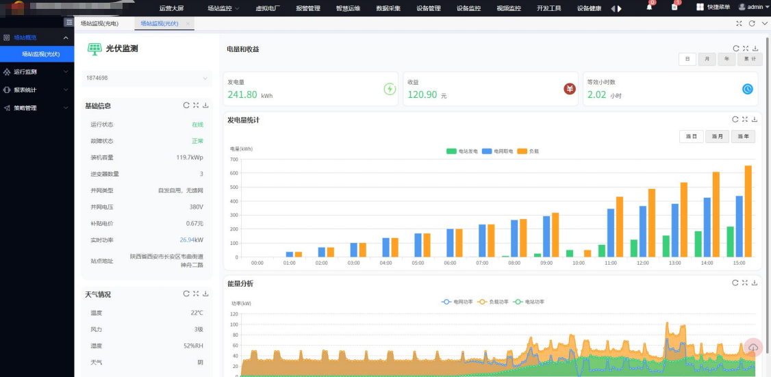
Task: Open 场站监视(光伏) sidebar item
Action: click(37, 54)
